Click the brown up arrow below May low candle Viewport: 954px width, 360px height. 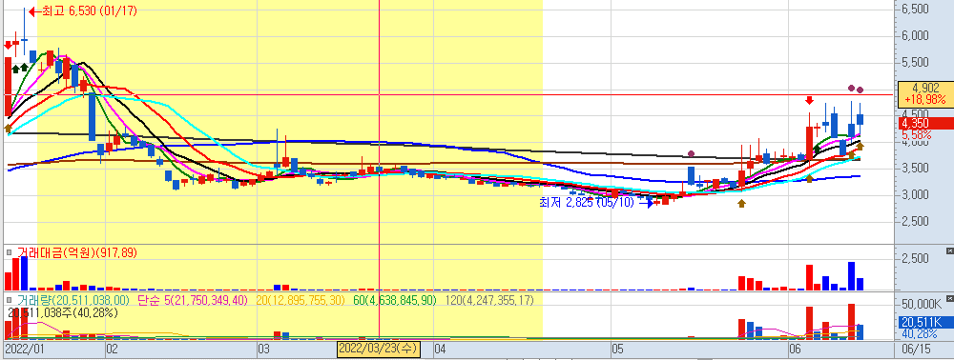pyautogui.click(x=741, y=204)
